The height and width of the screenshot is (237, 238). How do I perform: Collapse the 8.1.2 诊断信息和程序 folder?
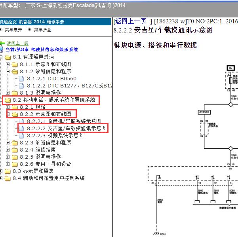click(x=8, y=72)
